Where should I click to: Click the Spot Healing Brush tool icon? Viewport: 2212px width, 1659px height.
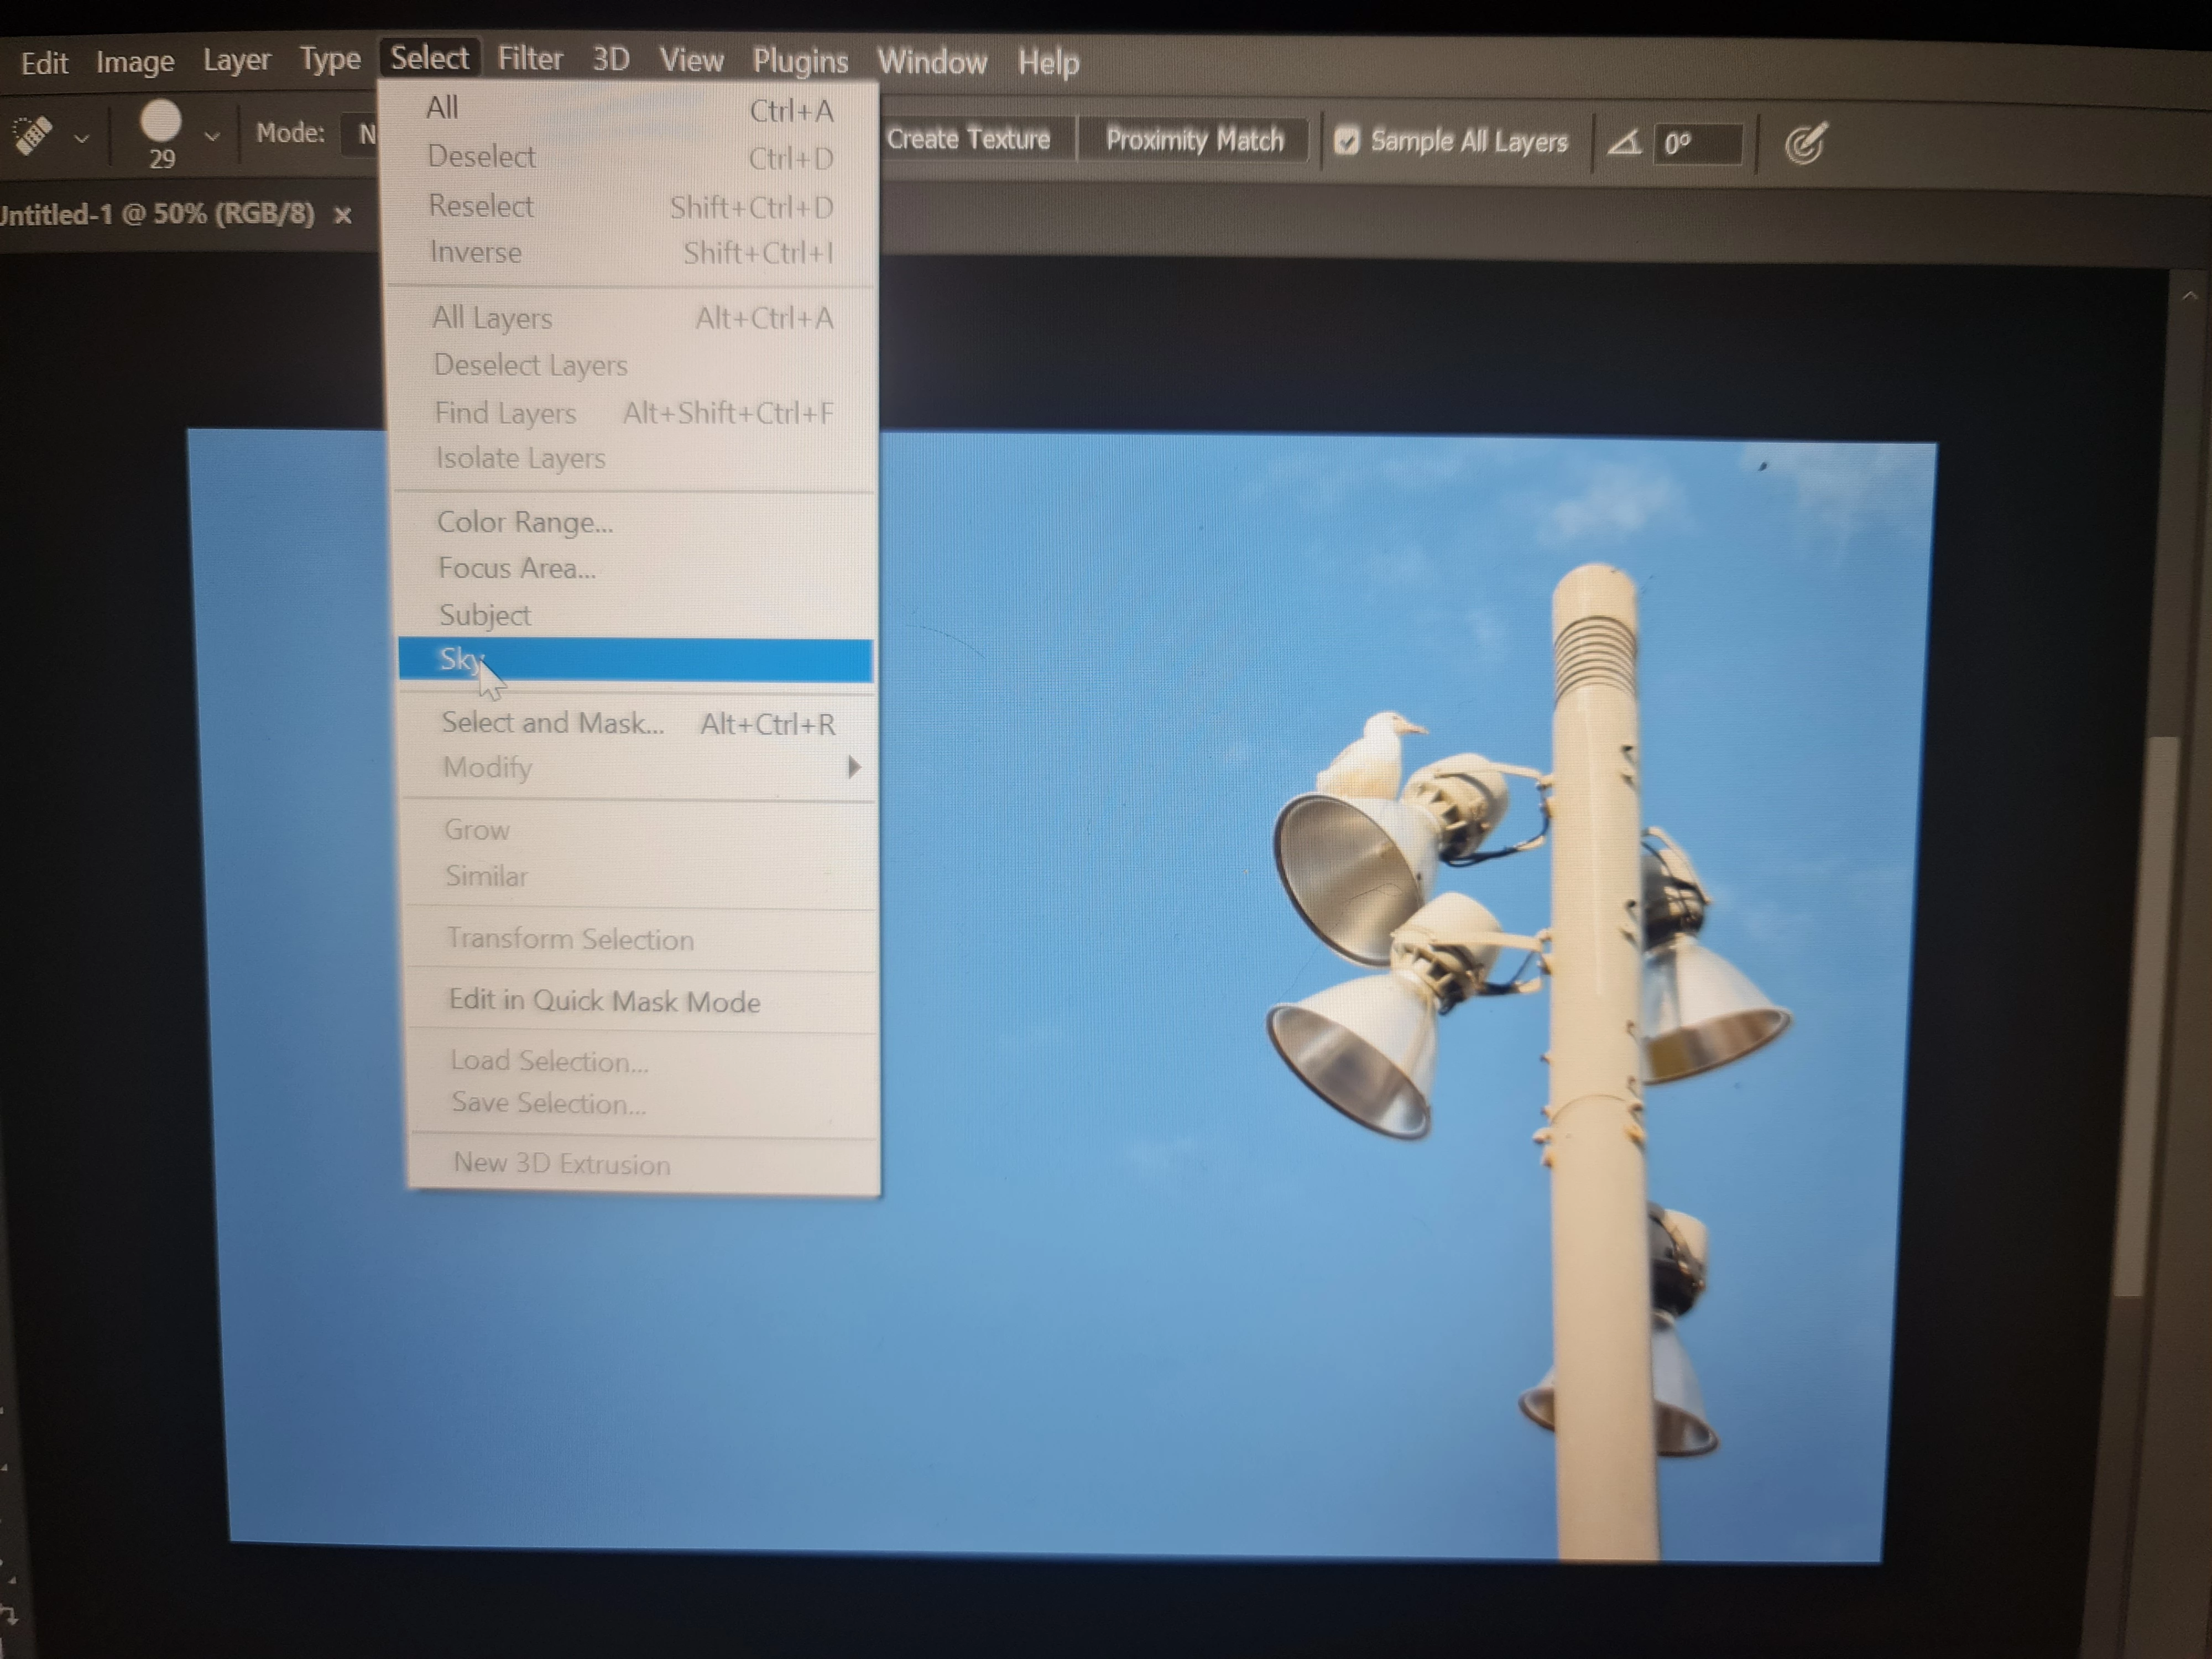[x=33, y=134]
